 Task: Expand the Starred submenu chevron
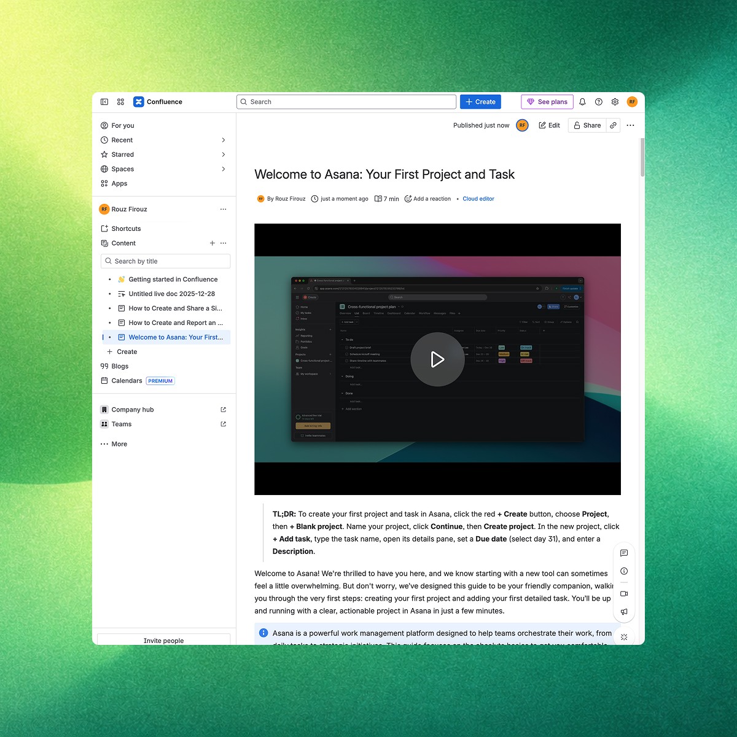pos(223,155)
